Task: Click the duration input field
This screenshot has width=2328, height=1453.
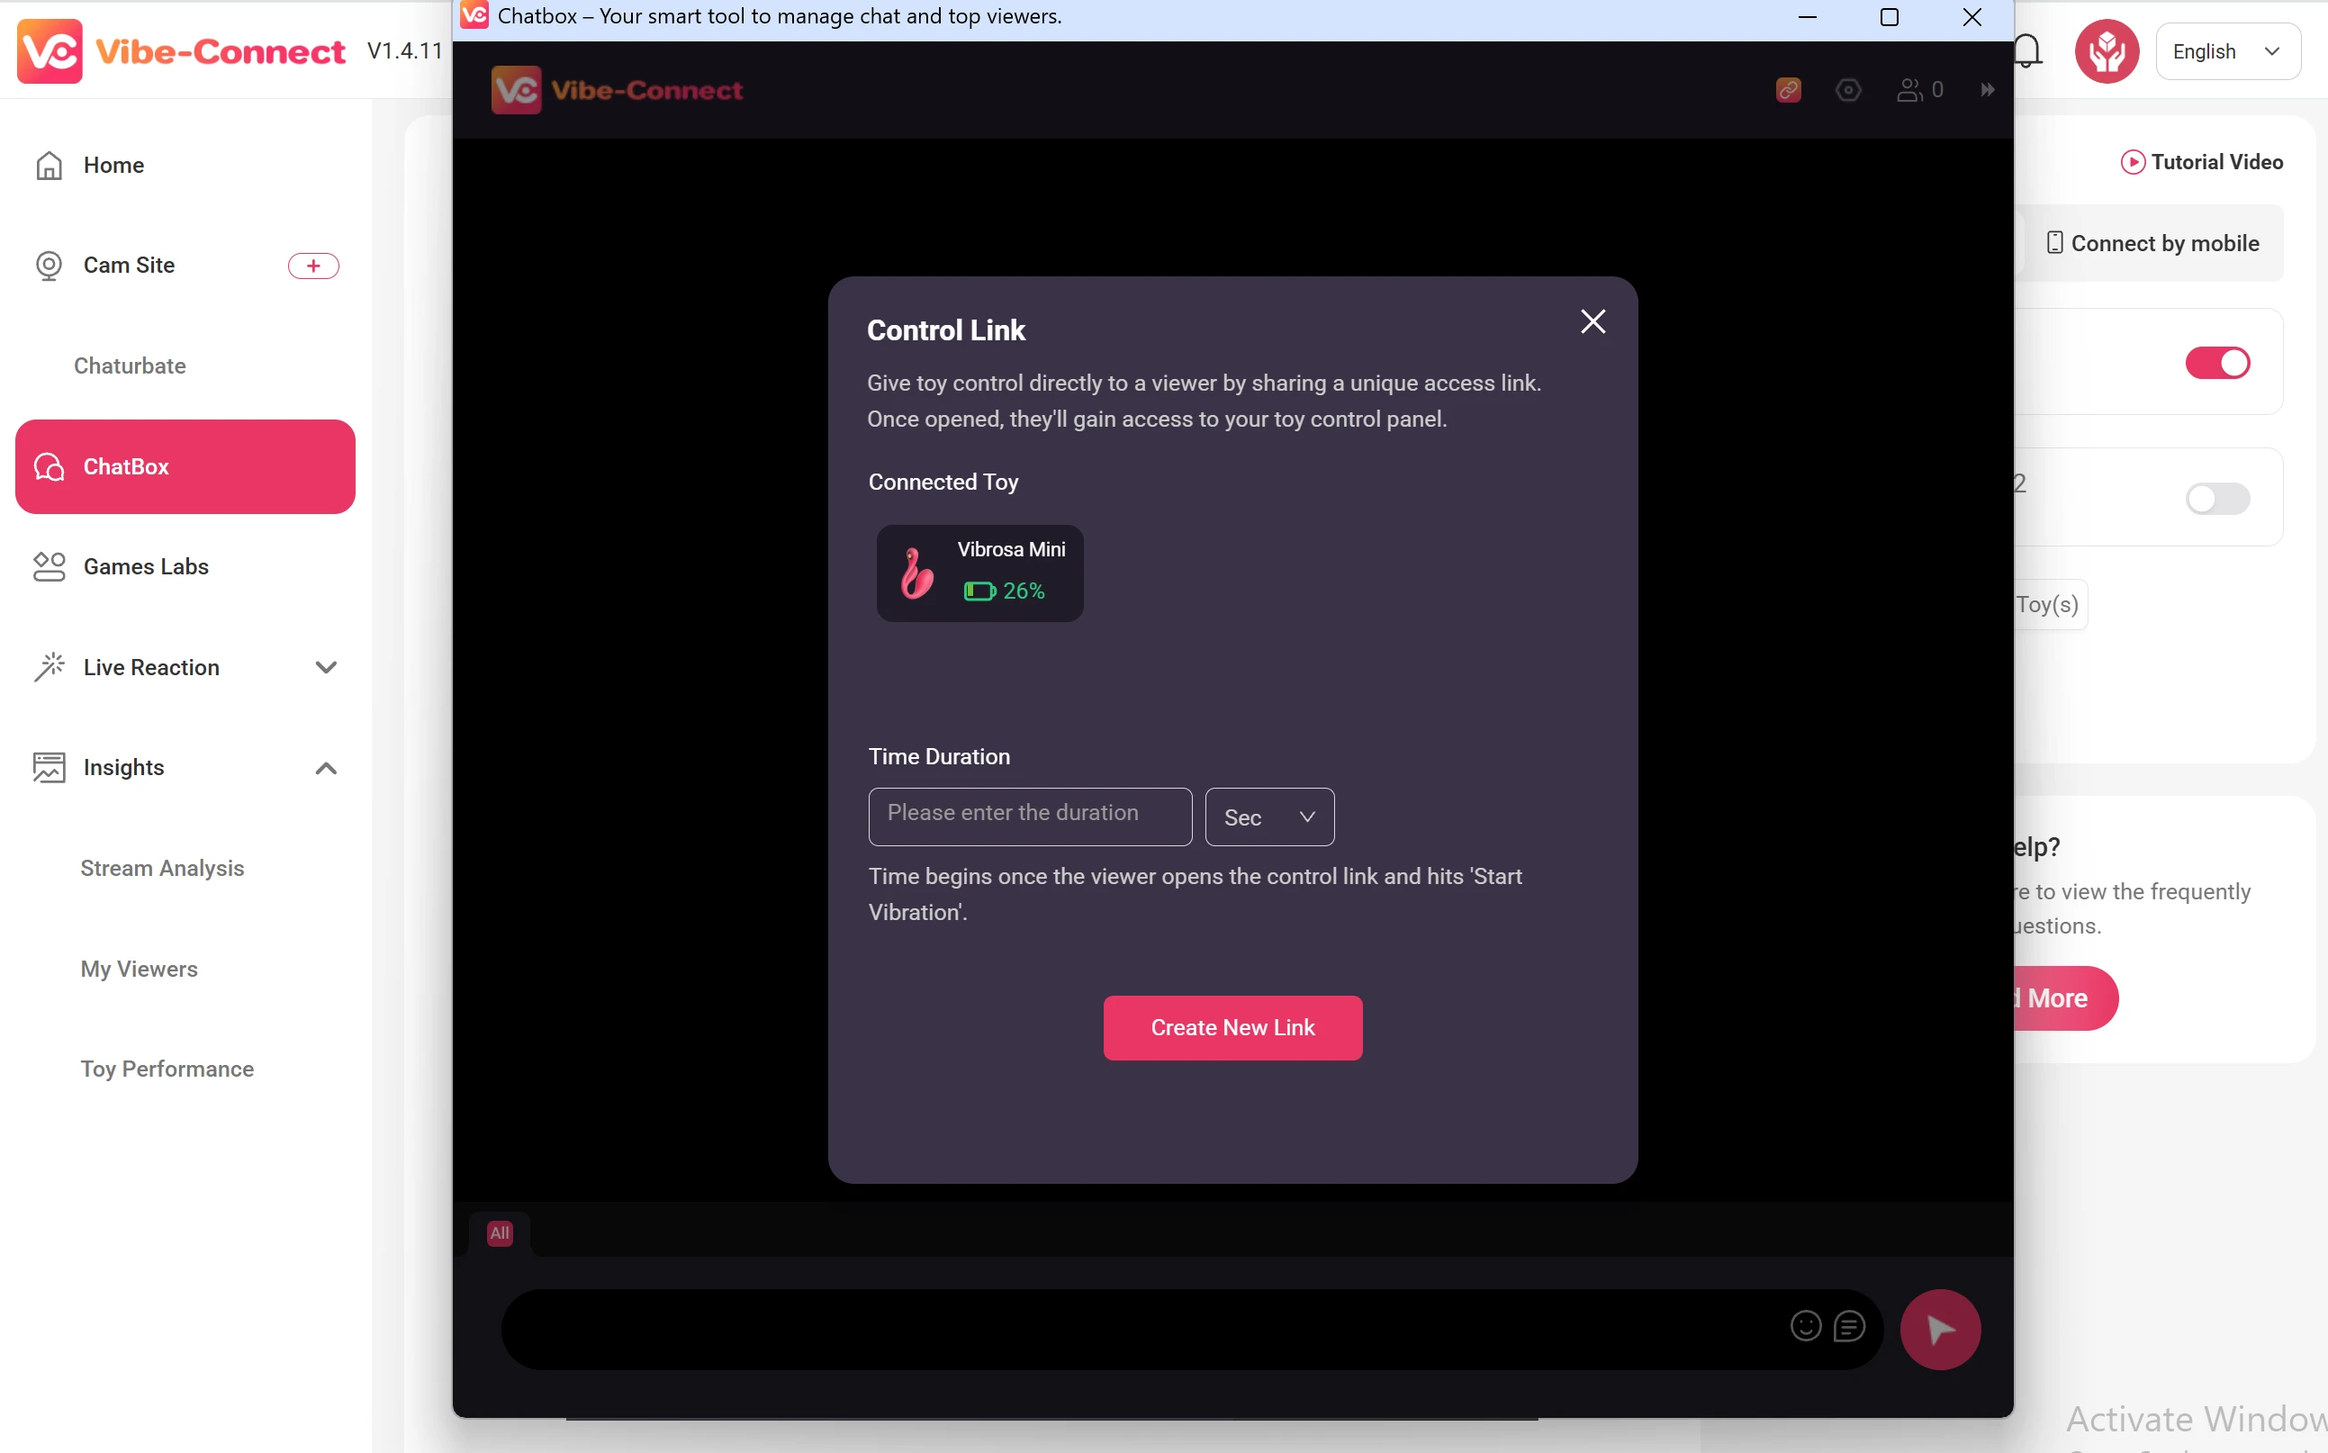Action: coord(1029,817)
